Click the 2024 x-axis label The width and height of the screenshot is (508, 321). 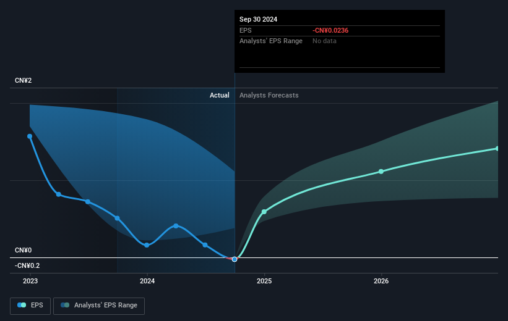point(147,281)
